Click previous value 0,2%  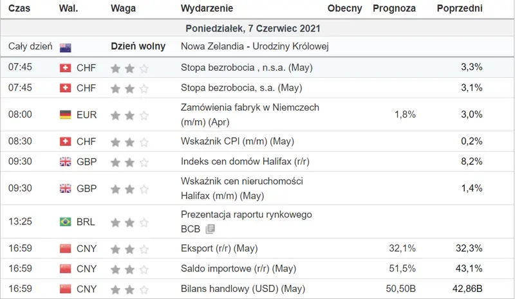472,141
